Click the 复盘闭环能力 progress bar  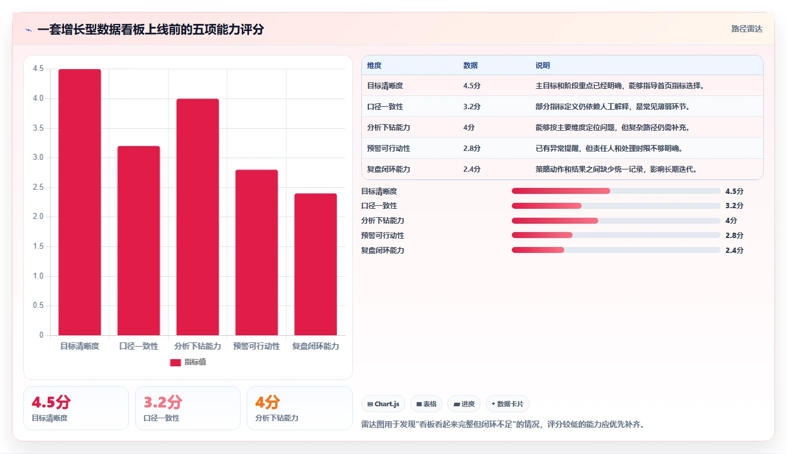[616, 250]
